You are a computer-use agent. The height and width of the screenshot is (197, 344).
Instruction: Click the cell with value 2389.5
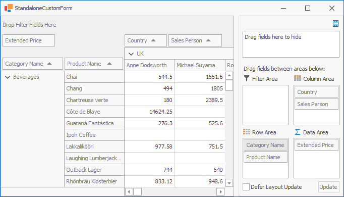[200, 100]
